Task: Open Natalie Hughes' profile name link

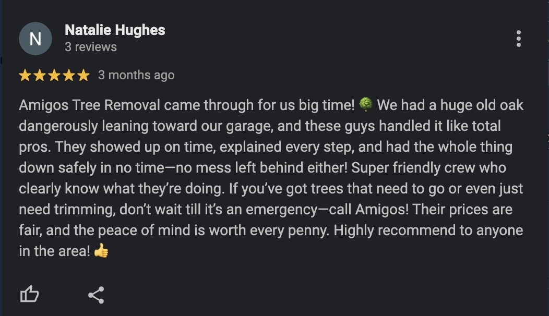Action: click(x=115, y=30)
